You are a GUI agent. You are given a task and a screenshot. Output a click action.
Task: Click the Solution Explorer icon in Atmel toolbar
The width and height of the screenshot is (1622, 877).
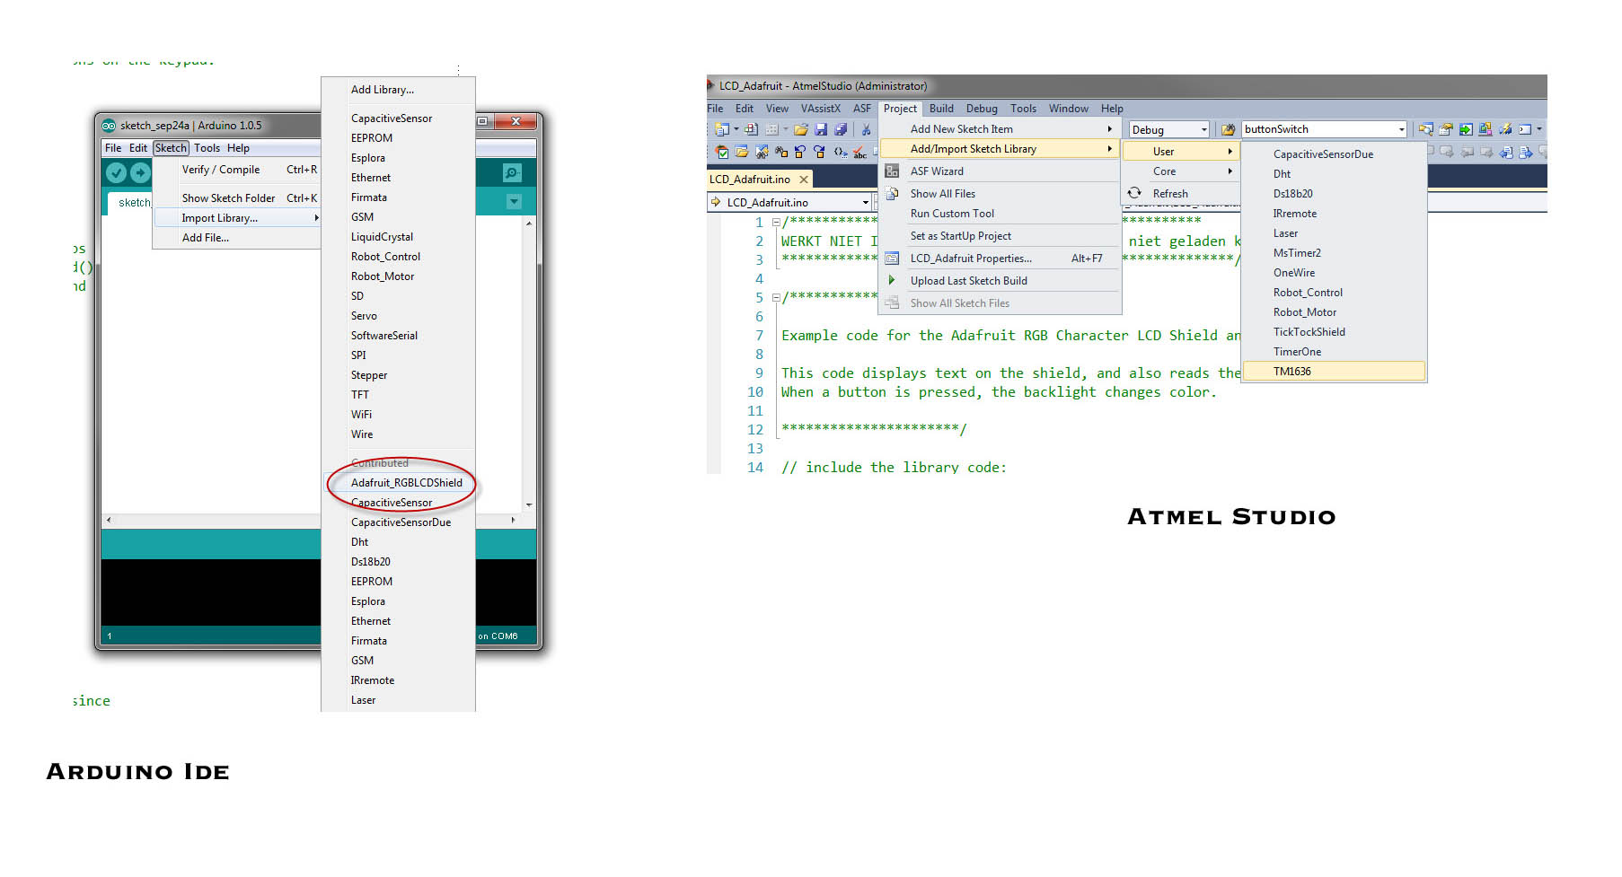click(1426, 129)
